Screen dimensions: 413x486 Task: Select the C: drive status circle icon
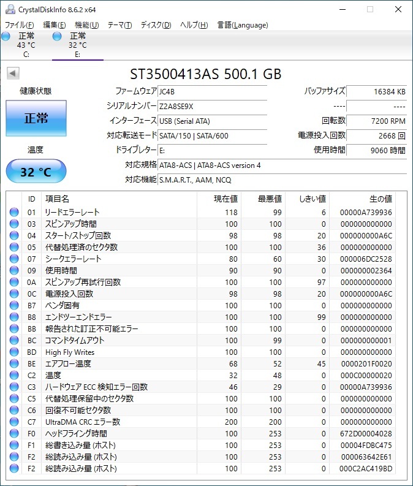[x=6, y=36]
